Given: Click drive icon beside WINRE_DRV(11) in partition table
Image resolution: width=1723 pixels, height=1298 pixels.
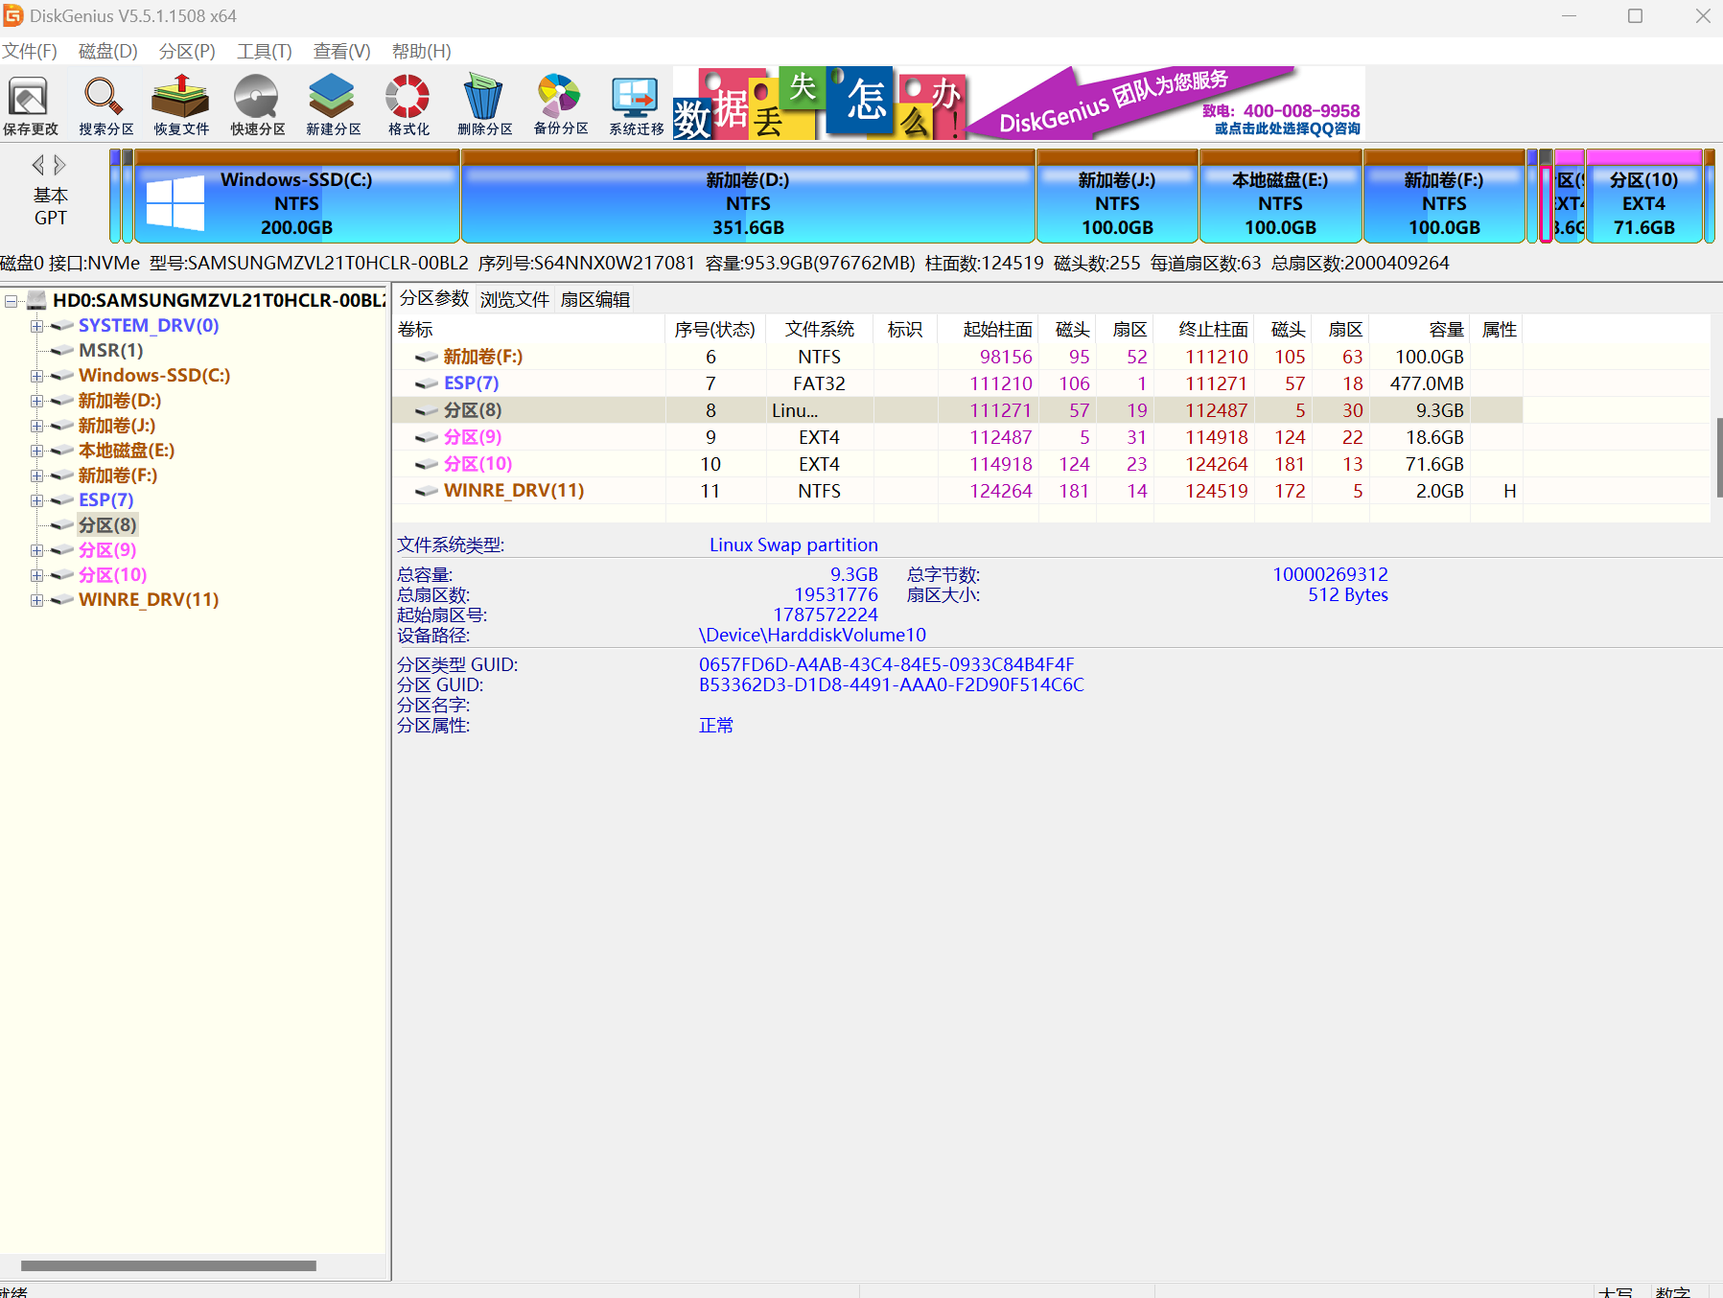Looking at the screenshot, I should pyautogui.click(x=427, y=491).
